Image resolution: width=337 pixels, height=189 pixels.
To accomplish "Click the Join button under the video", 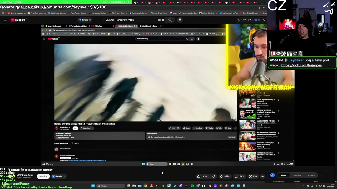I will 76,128.
